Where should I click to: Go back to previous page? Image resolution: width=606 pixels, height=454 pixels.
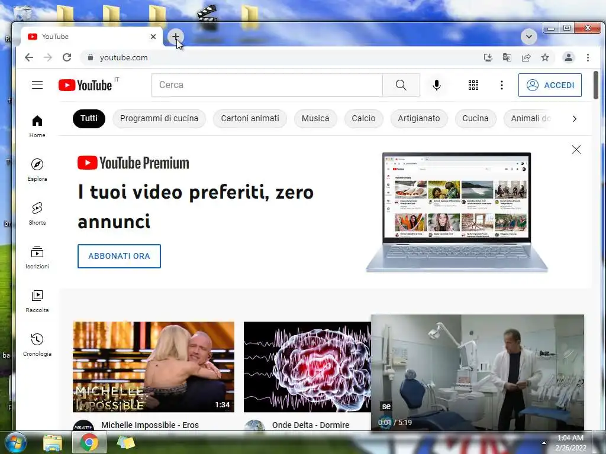pyautogui.click(x=29, y=57)
